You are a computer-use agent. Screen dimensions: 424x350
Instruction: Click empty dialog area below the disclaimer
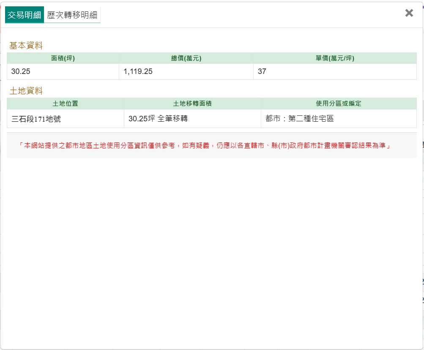(211, 245)
